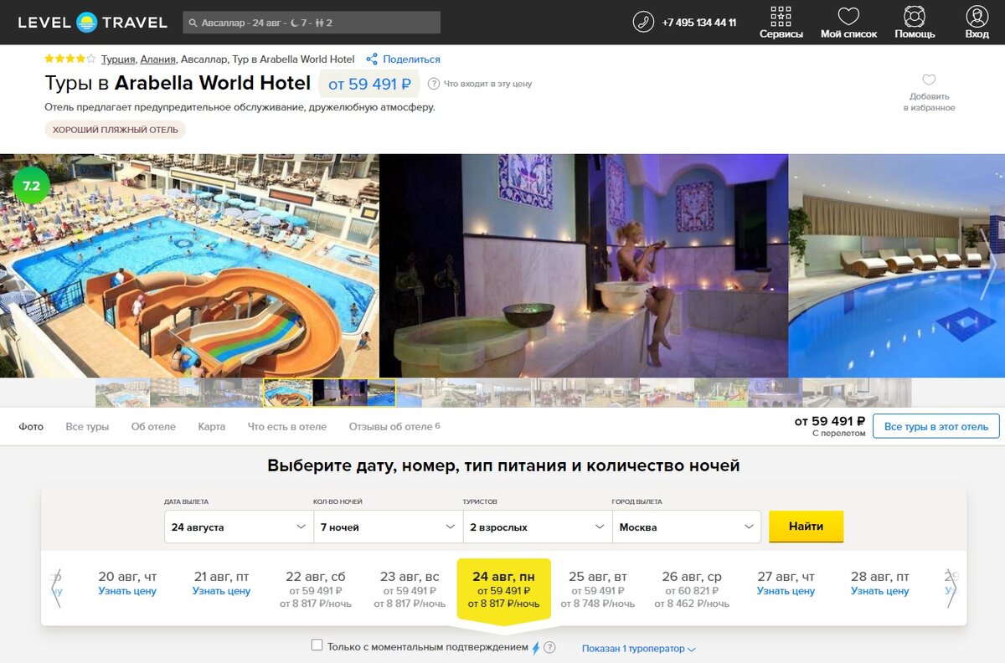
Task: Click the question mark icon near price
Action: point(434,84)
